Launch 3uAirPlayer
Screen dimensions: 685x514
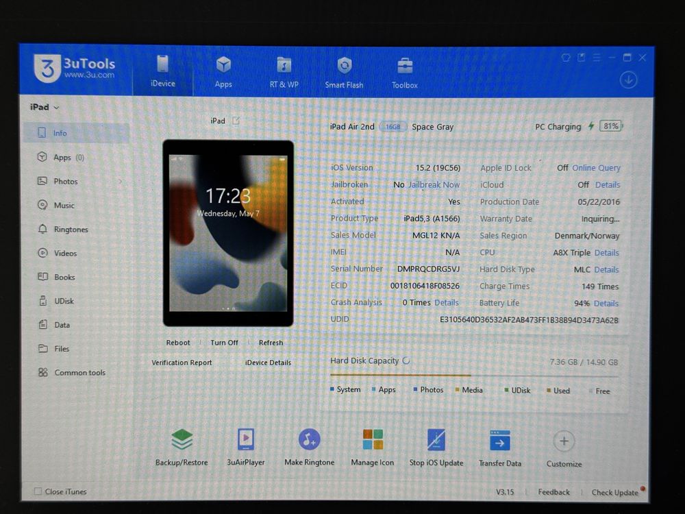click(x=245, y=448)
